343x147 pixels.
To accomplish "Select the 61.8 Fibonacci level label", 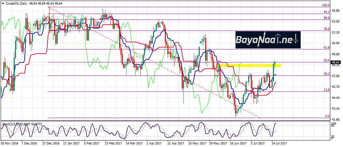I will pos(327,47).
